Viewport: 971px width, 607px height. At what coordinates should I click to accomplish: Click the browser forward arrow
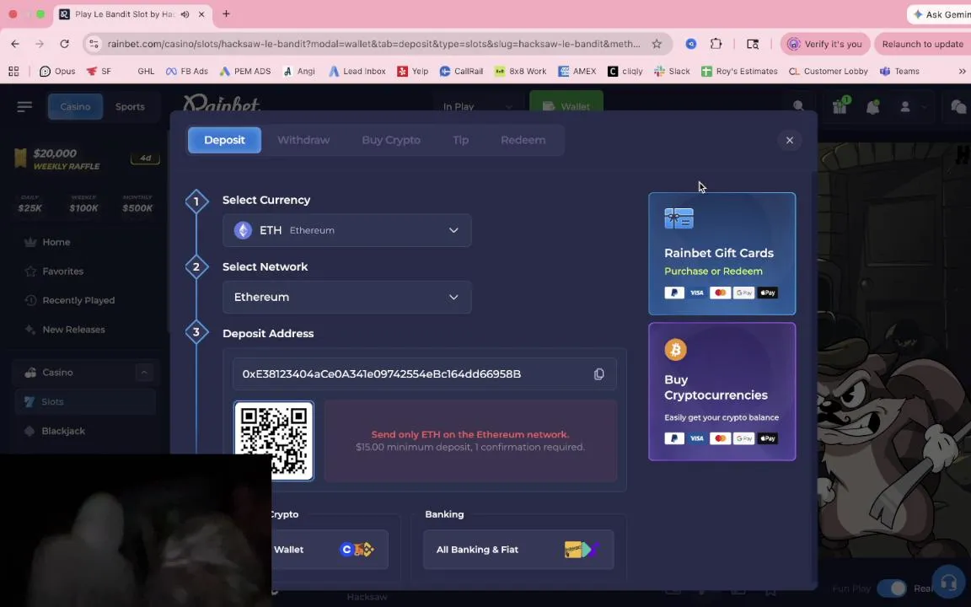[x=40, y=44]
